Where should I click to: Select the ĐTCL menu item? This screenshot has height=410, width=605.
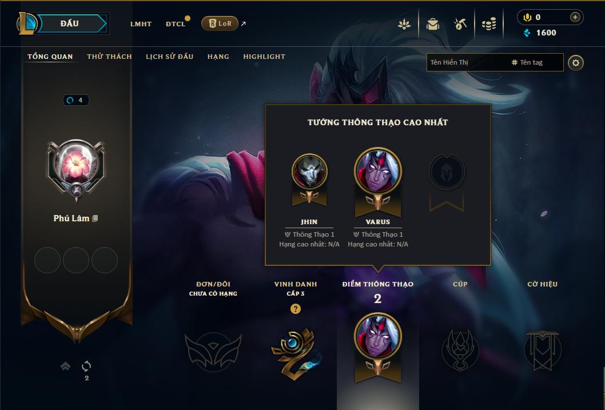coord(176,24)
